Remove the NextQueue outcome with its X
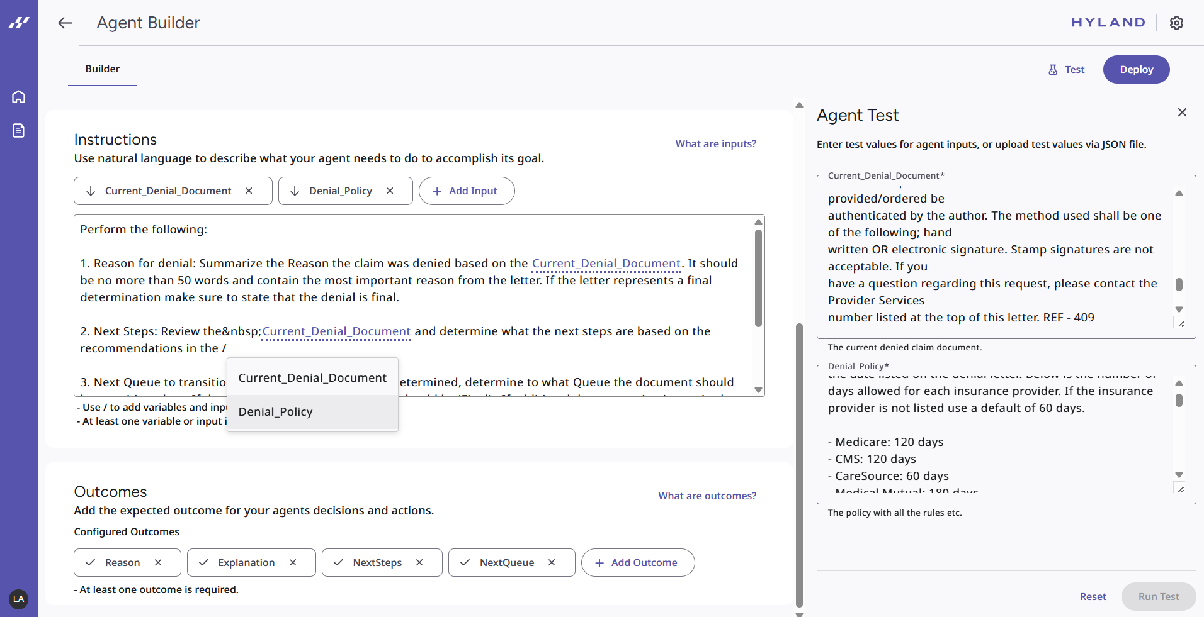 (552, 563)
